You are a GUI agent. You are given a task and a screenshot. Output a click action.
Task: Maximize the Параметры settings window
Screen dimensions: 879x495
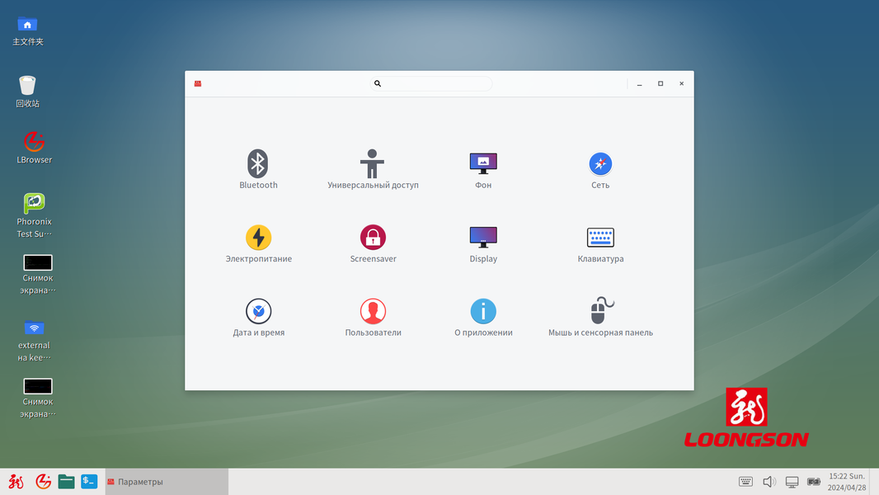click(x=660, y=83)
